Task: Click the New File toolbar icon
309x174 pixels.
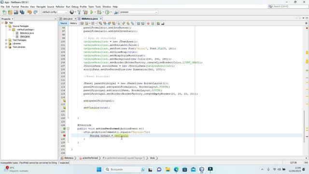Action: (4, 12)
